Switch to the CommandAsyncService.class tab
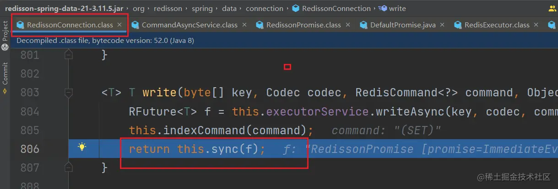The height and width of the screenshot is (189, 558). [x=189, y=25]
